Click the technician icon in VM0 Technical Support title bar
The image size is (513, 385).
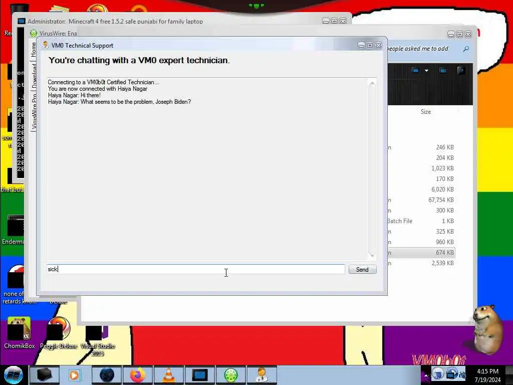46,45
